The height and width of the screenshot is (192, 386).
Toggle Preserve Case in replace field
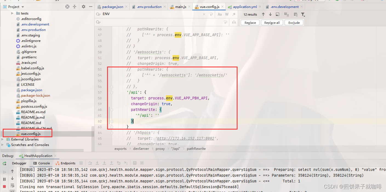coord(234,22)
